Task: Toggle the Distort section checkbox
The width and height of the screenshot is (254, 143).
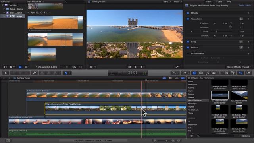Action: [x=188, y=48]
